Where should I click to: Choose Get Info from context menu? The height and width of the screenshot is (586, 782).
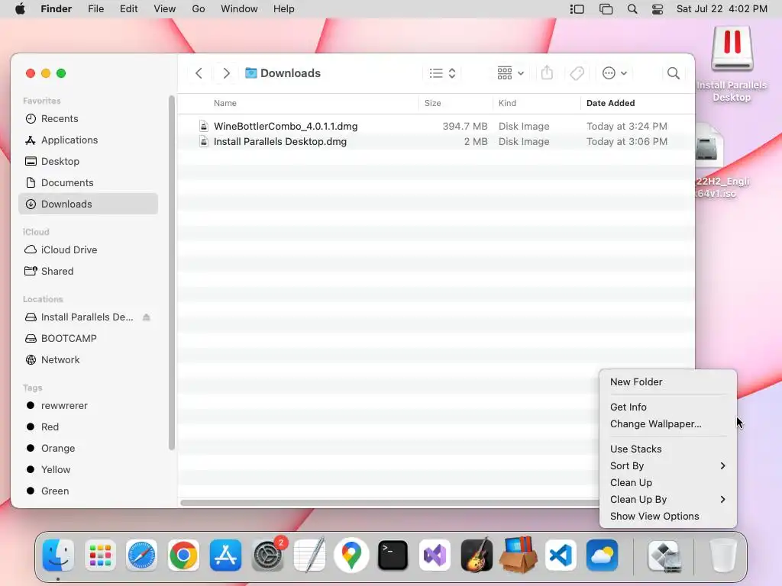coord(667,407)
